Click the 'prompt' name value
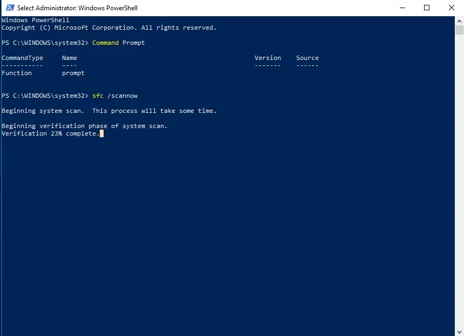Viewport: 464px width, 336px height. (73, 73)
